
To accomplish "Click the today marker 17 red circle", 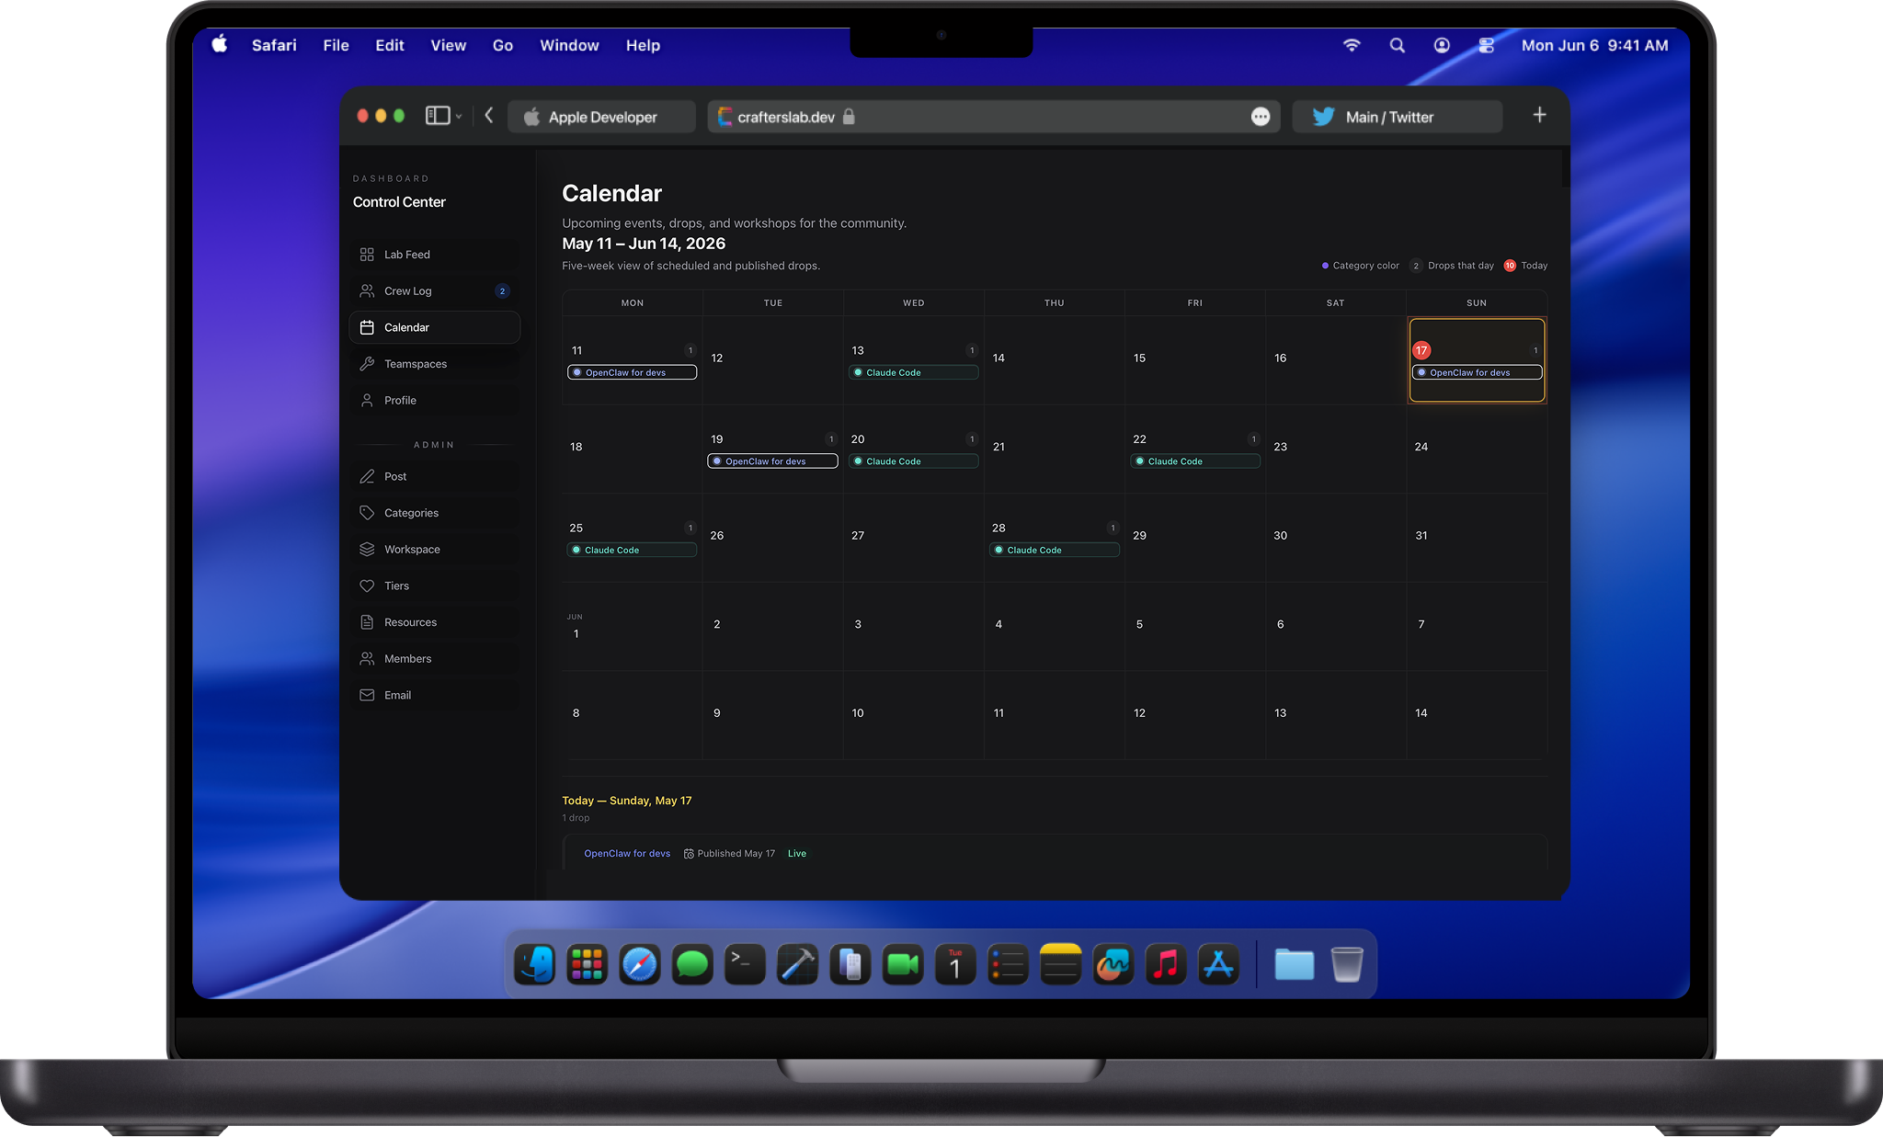I will pos(1421,350).
